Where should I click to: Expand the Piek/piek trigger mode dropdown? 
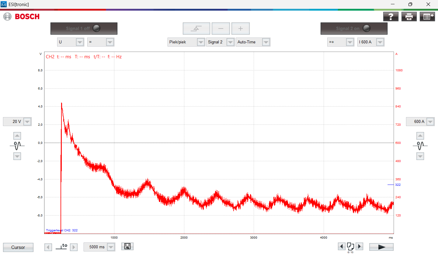point(201,42)
